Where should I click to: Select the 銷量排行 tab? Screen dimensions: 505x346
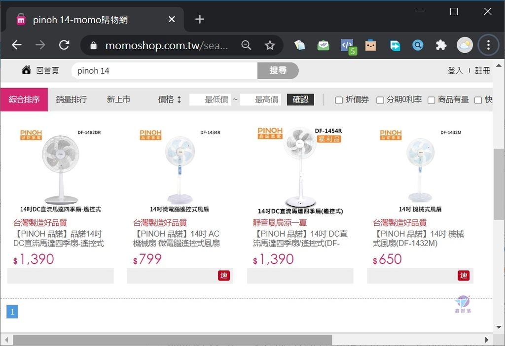point(71,100)
